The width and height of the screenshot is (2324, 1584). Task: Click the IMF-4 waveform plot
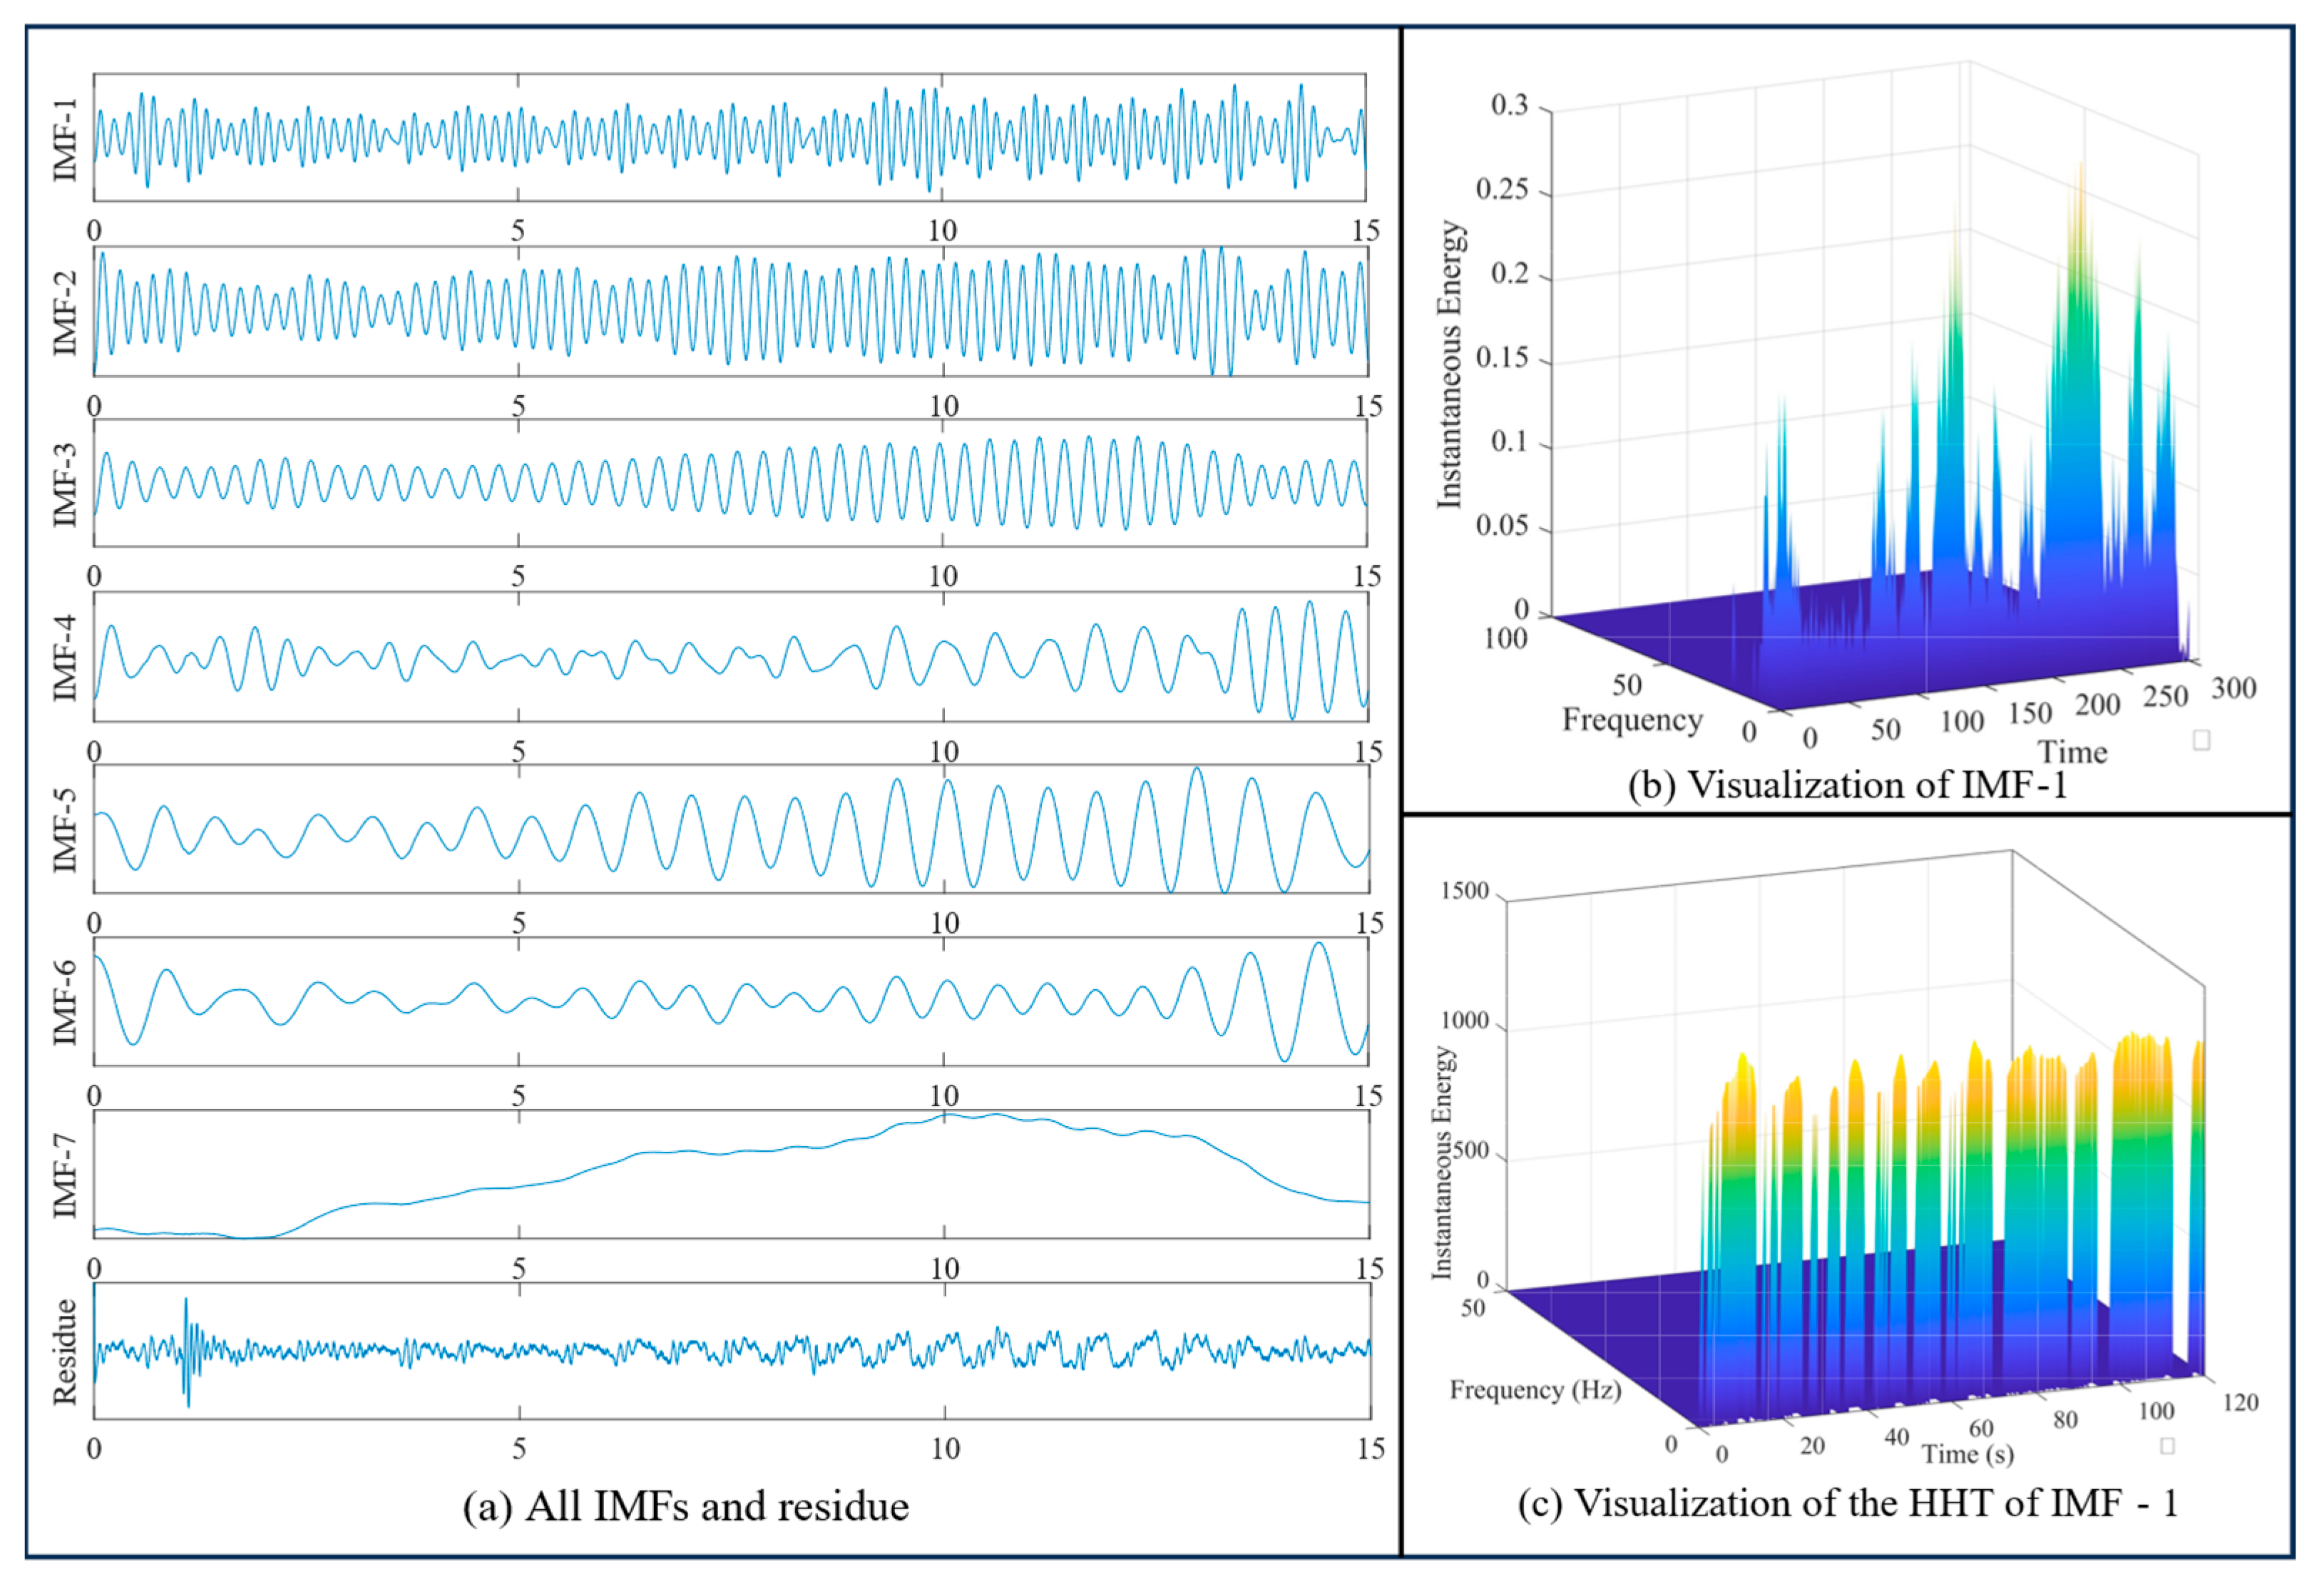click(x=731, y=656)
